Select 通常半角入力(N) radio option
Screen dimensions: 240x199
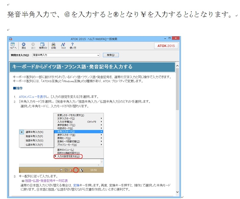pyautogui.click(x=35, y=132)
